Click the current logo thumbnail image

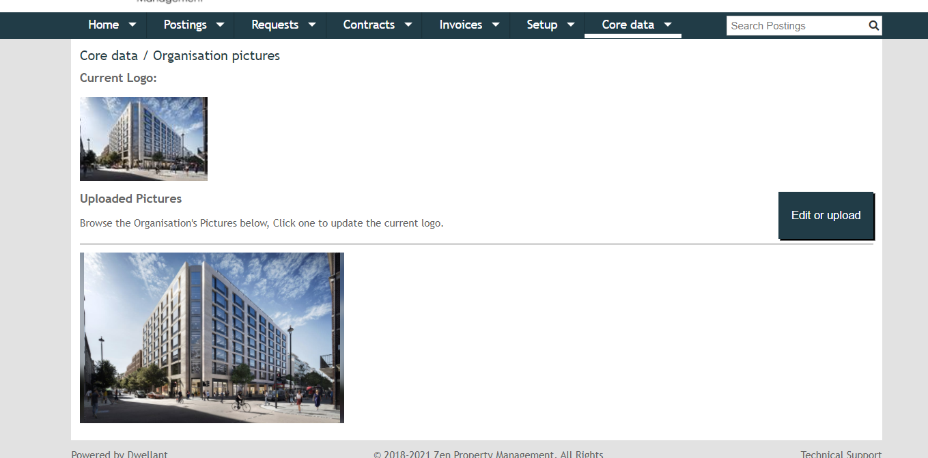pyautogui.click(x=143, y=139)
